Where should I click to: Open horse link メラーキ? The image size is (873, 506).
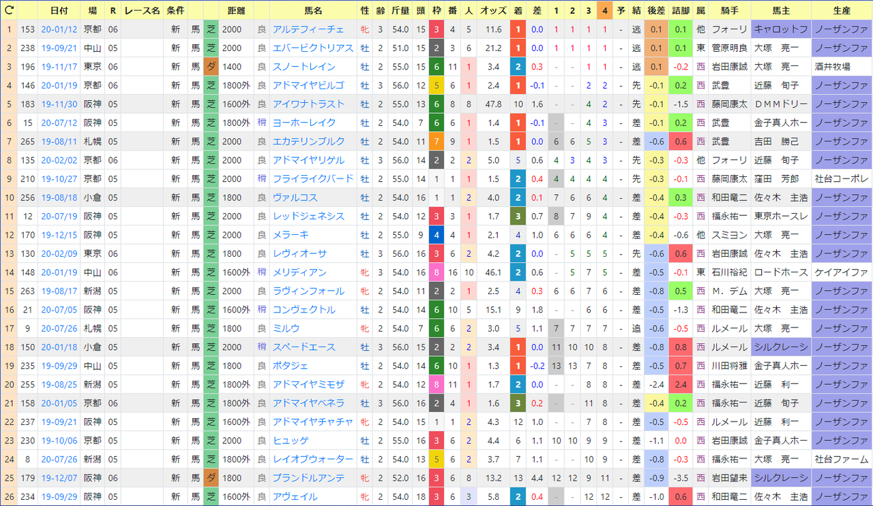click(291, 235)
